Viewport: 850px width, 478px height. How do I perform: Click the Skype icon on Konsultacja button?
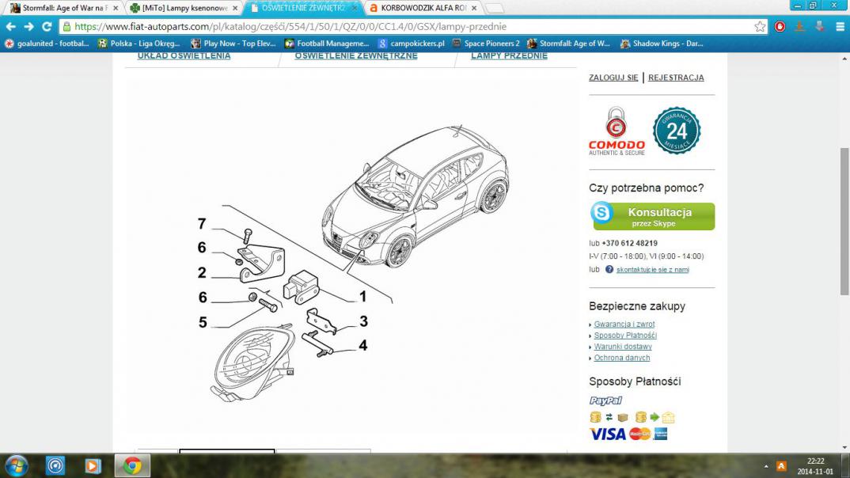[x=601, y=212]
